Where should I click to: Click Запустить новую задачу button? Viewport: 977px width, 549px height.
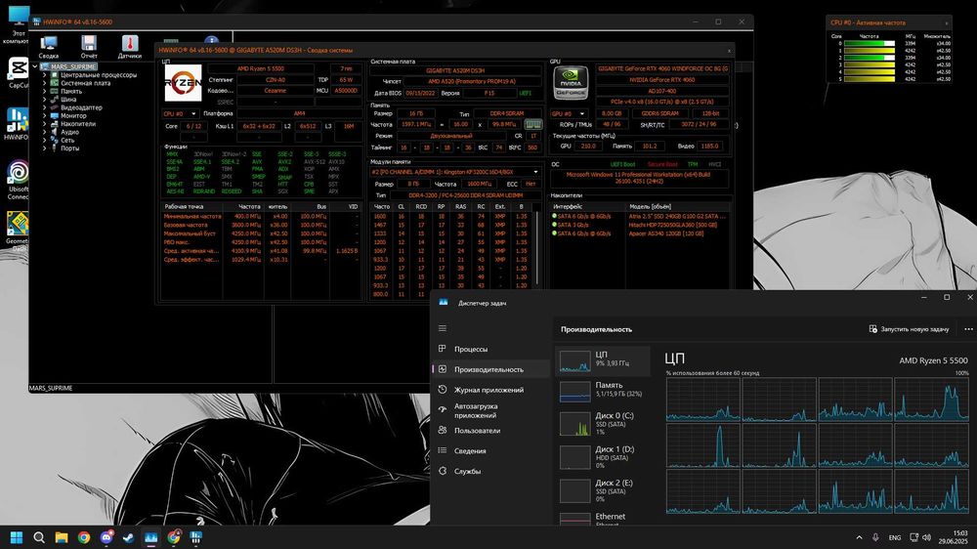click(909, 329)
